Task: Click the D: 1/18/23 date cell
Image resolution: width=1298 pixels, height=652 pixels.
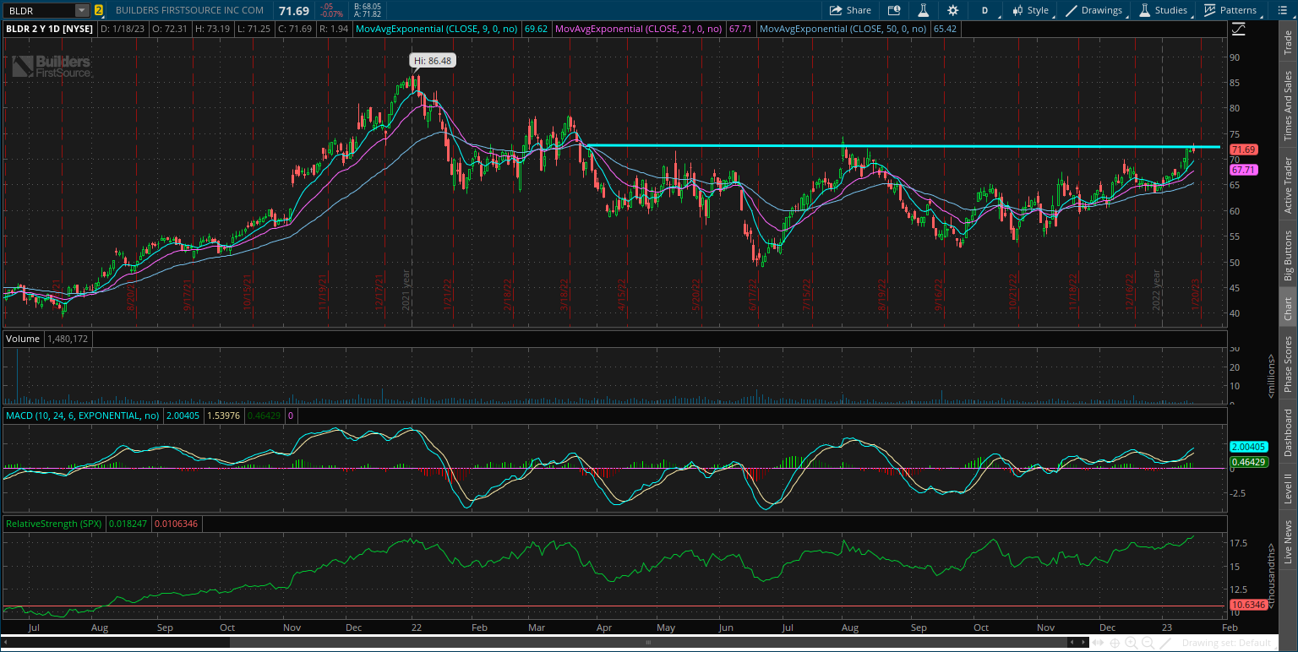Action: (x=123, y=29)
